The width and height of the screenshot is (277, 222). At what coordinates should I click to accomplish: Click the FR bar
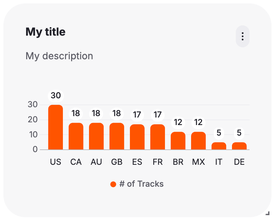pos(157,137)
